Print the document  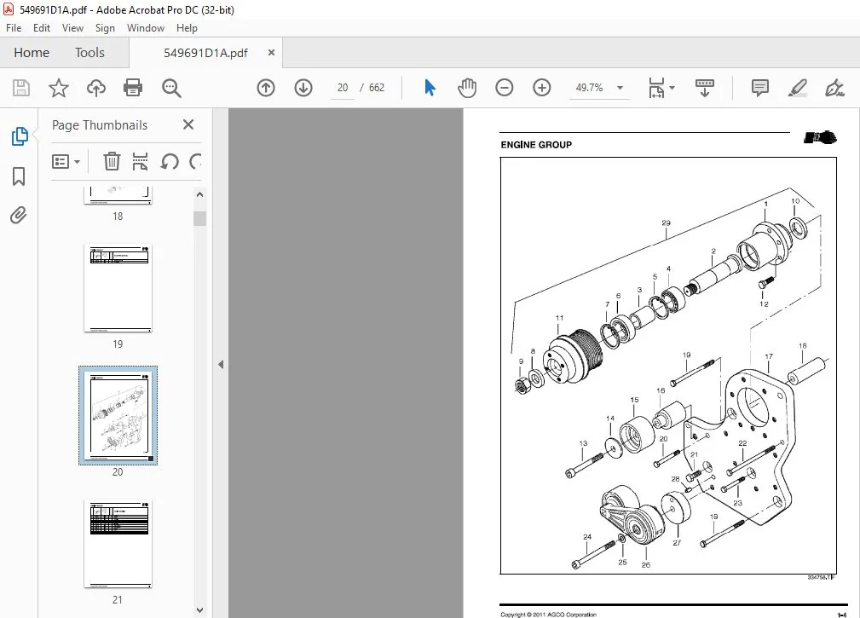point(133,88)
